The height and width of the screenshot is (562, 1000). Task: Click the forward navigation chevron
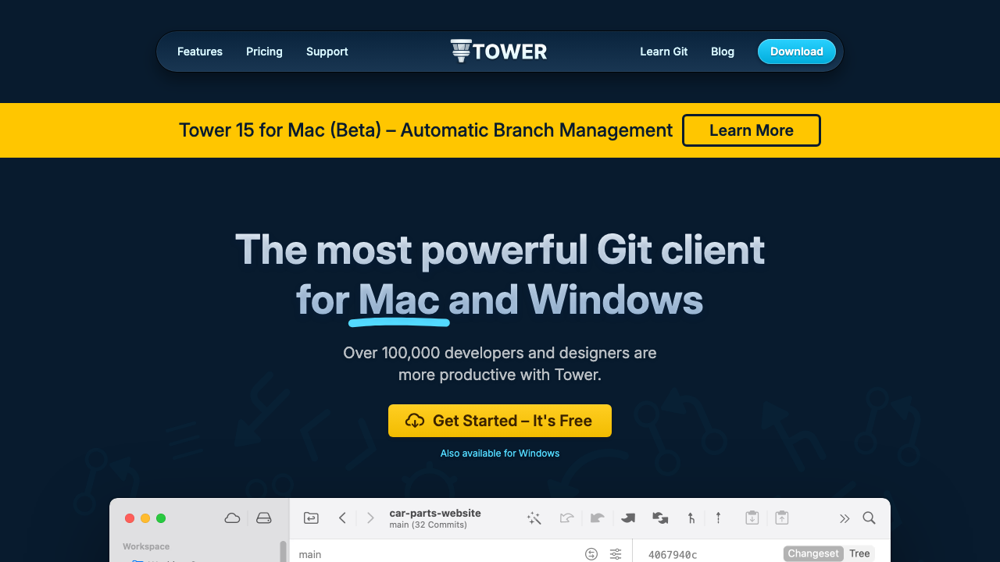coord(370,518)
